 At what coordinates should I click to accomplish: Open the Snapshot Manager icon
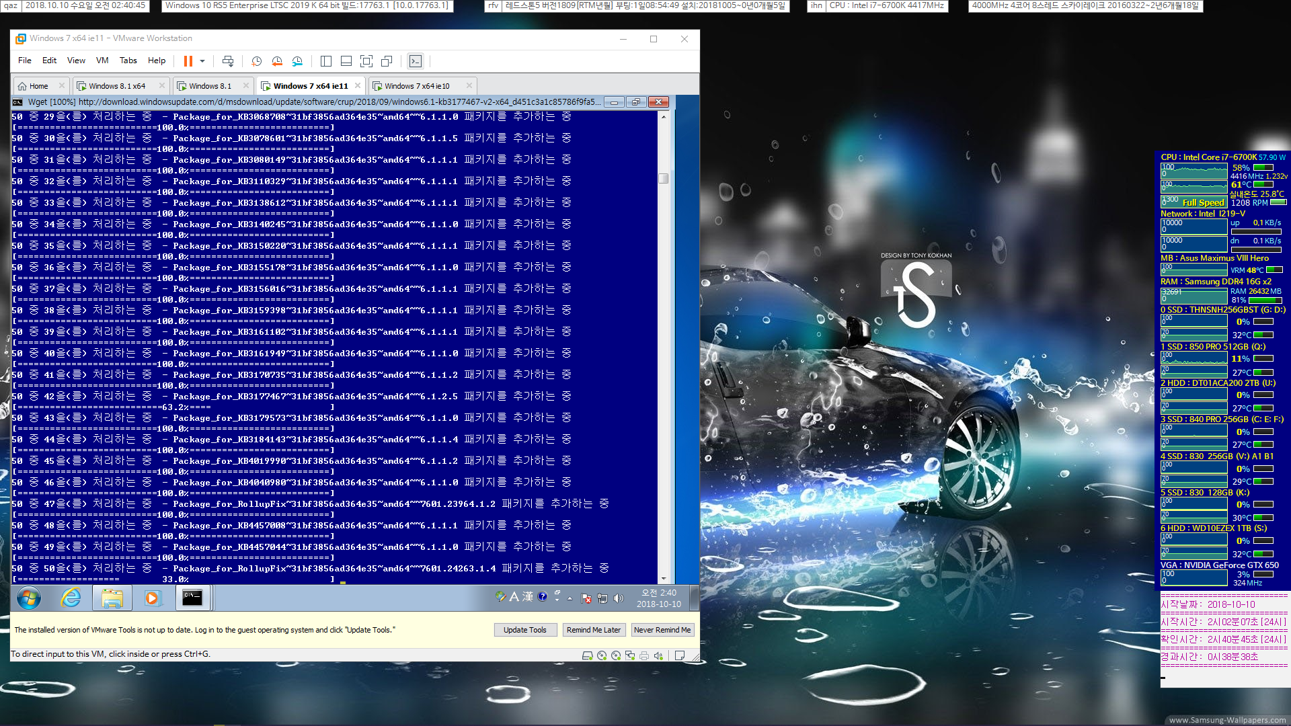pos(297,61)
